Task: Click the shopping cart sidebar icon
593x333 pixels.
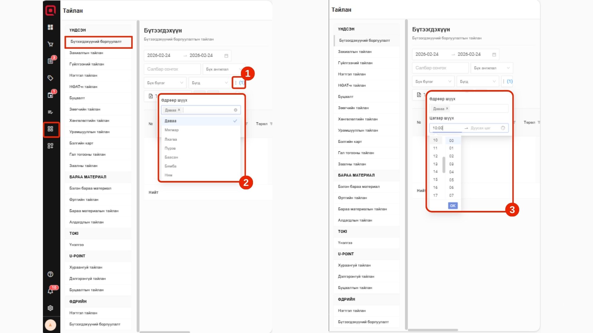Action: click(50, 44)
